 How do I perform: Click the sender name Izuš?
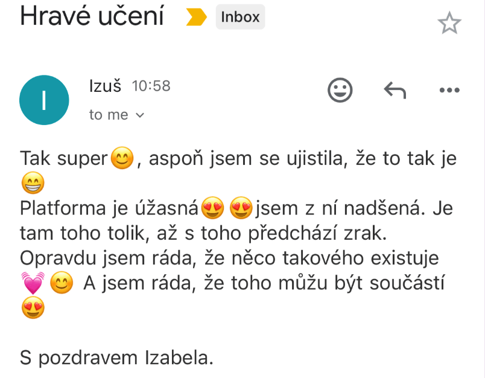click(105, 86)
